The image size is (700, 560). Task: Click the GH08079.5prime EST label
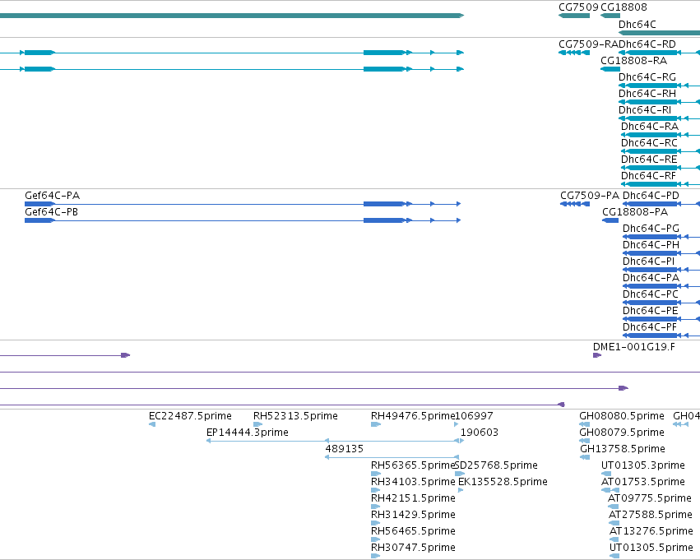tap(622, 433)
